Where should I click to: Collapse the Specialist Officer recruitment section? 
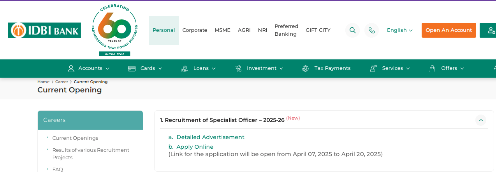click(481, 120)
